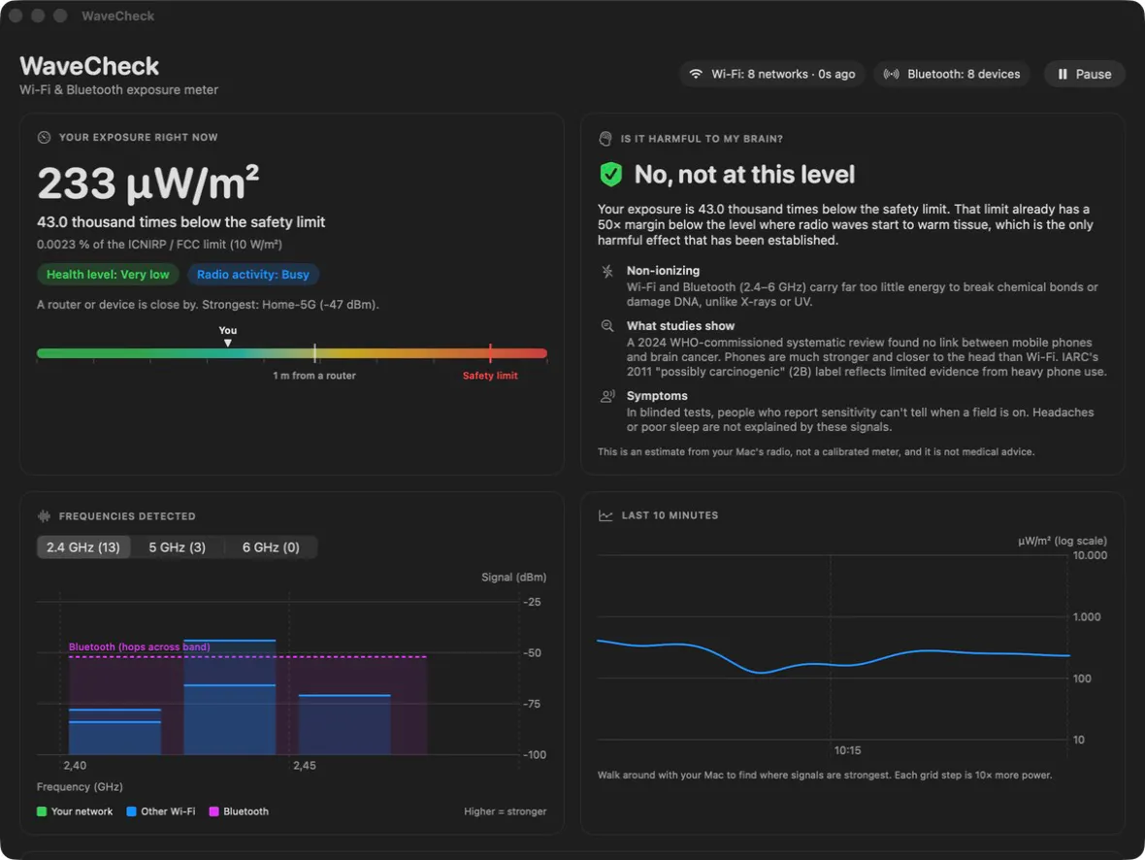The height and width of the screenshot is (860, 1145).
Task: Click the "not a calibrated meter" disclaimer line
Action: 816,451
